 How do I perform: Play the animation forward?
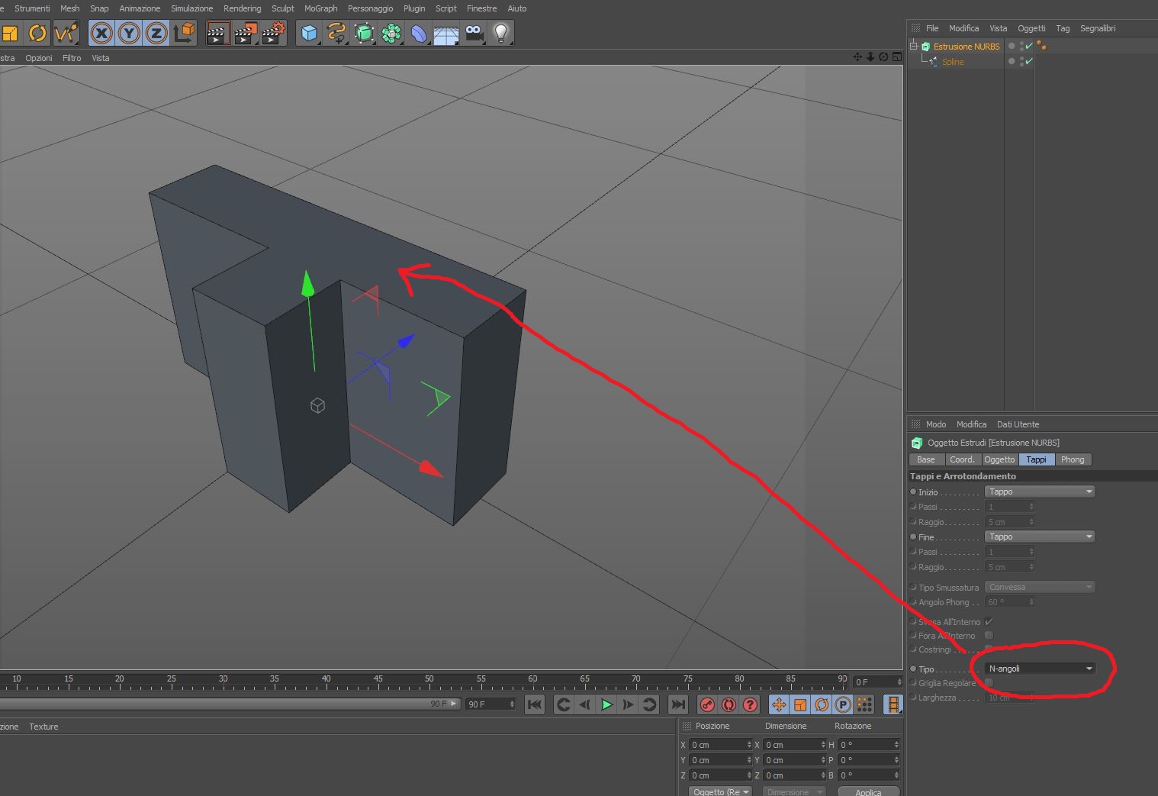point(606,704)
